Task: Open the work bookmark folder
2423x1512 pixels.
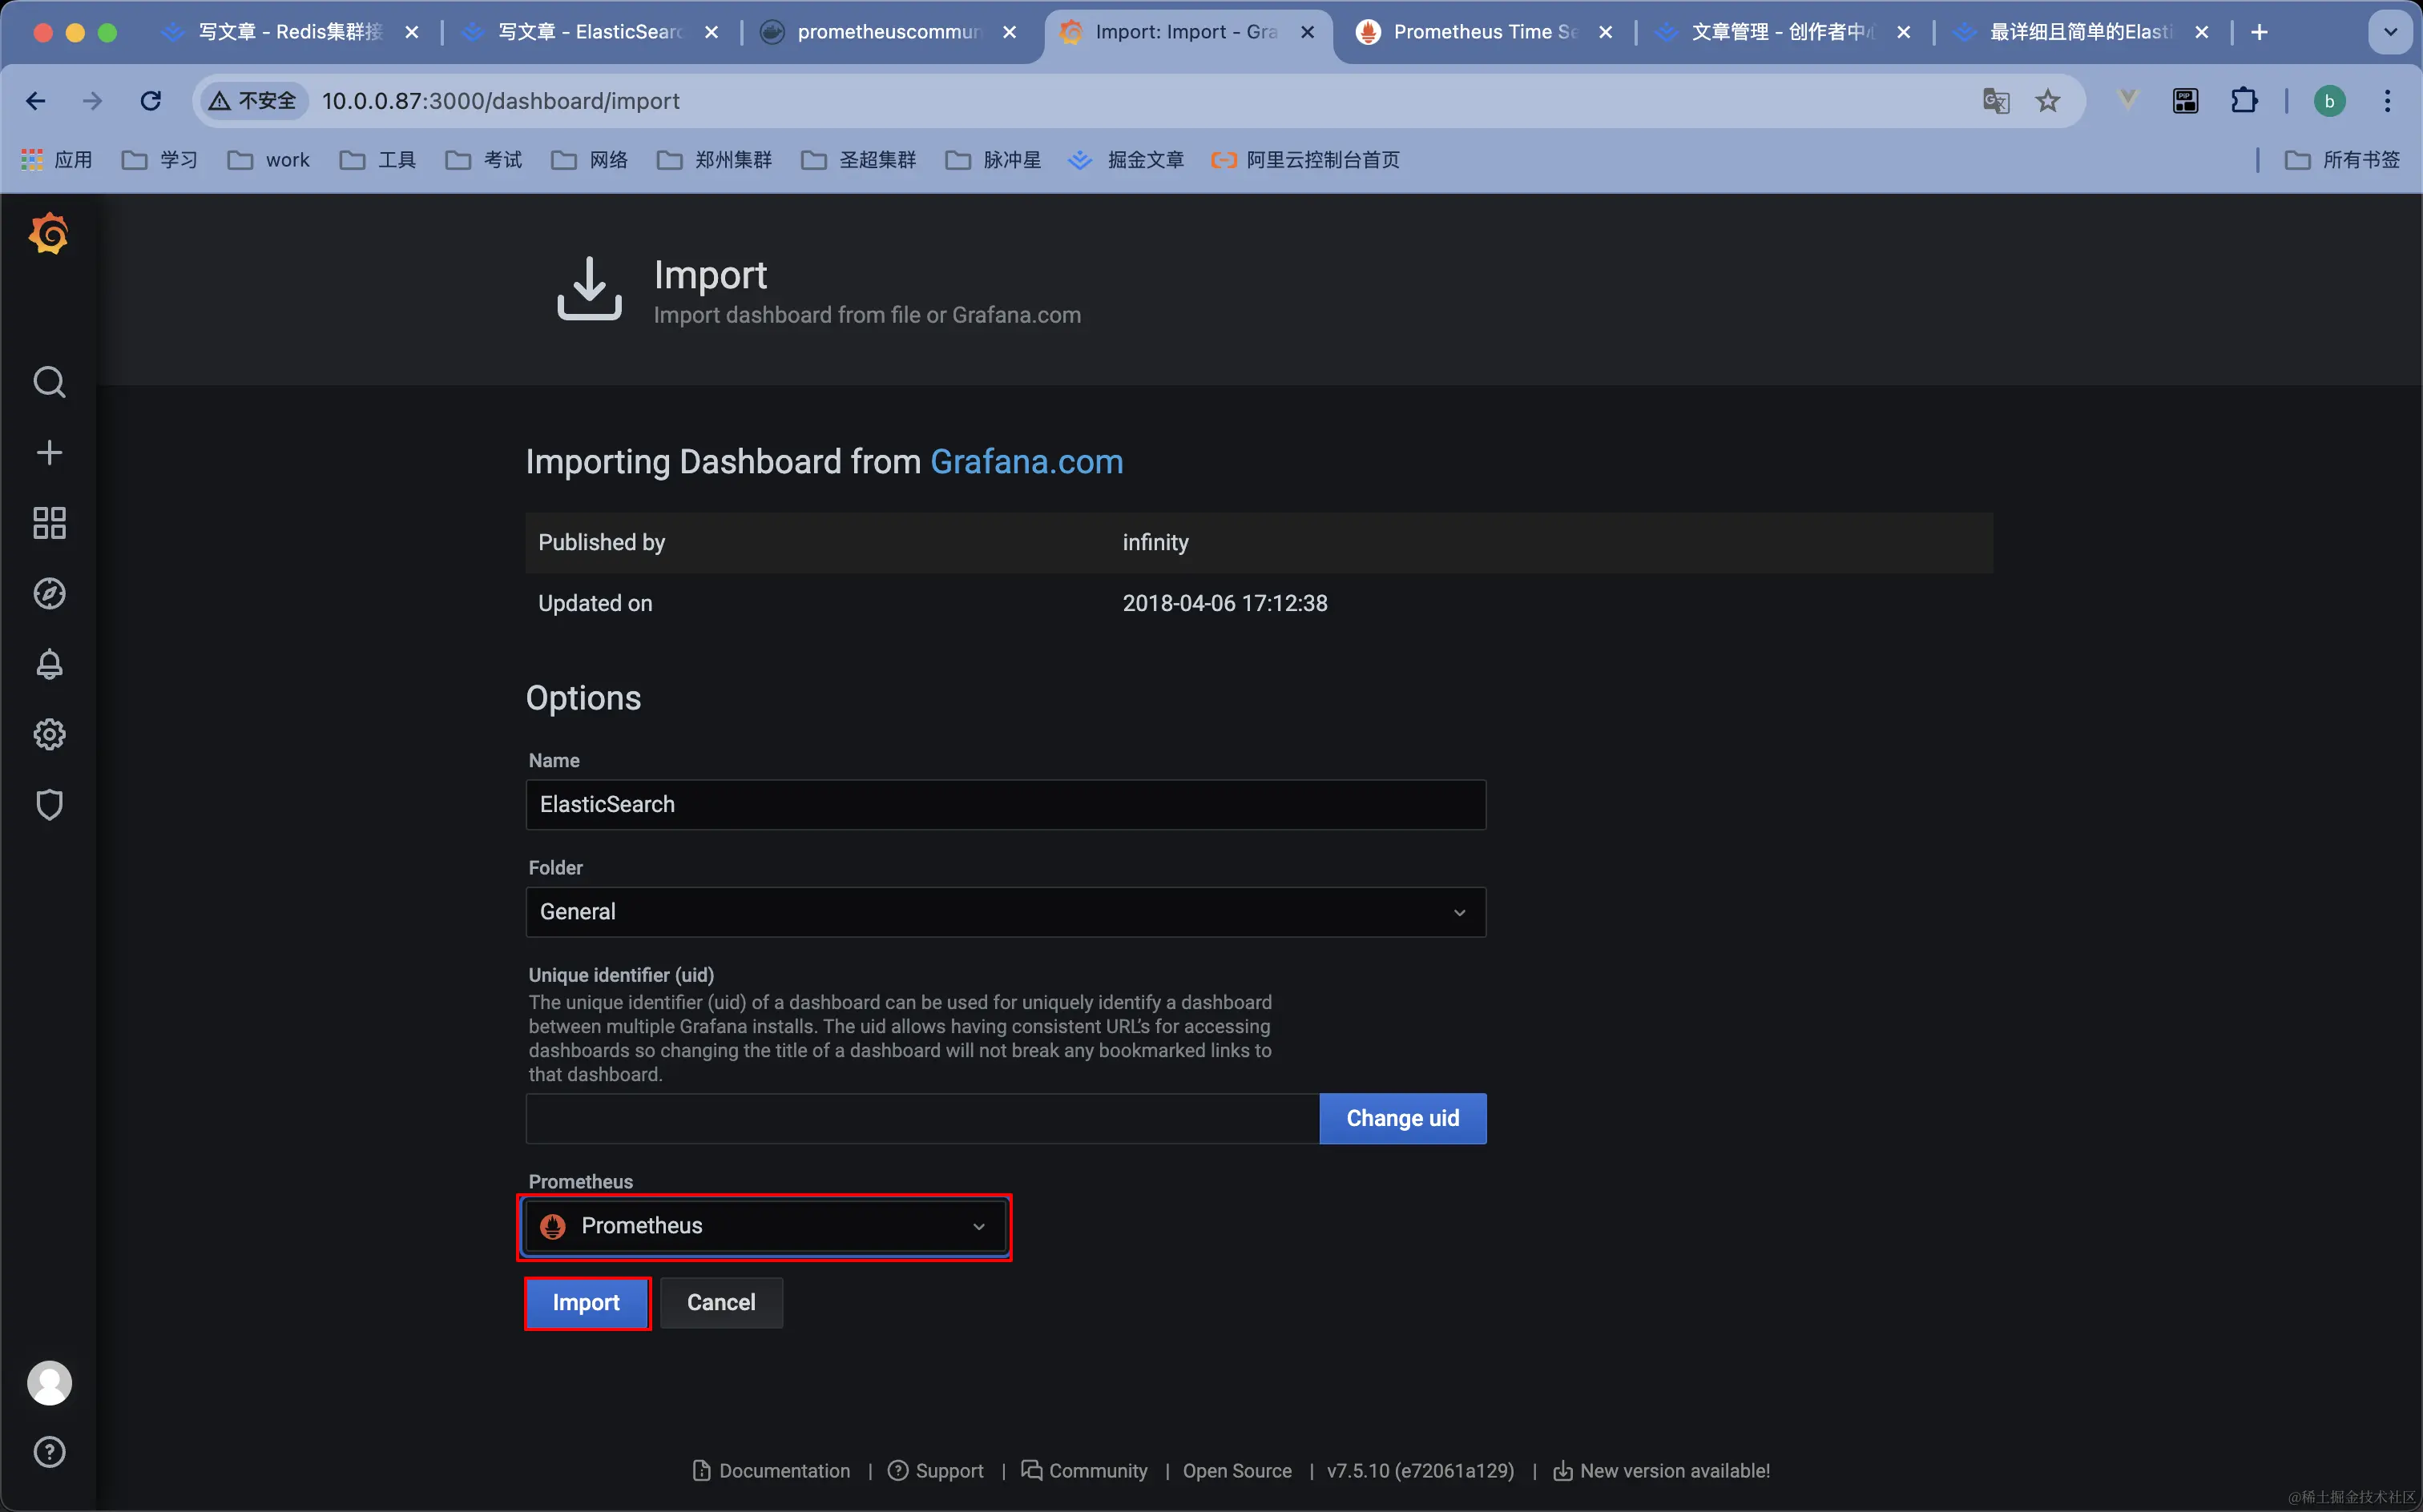Action: (269, 160)
